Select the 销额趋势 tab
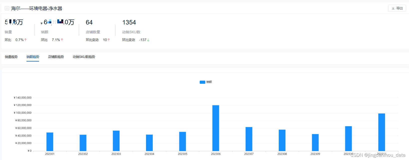 click(33, 57)
